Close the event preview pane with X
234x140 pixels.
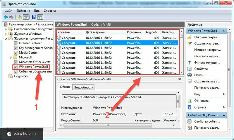pyautogui.click(x=180, y=79)
